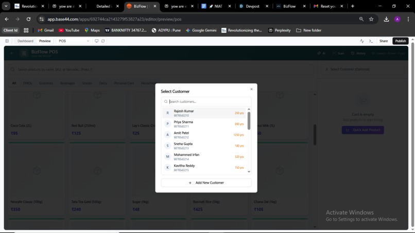Open the POS page dropdown
This screenshot has height=233, width=415.
point(74,41)
